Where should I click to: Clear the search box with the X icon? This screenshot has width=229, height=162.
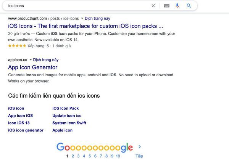click(x=153, y=6)
